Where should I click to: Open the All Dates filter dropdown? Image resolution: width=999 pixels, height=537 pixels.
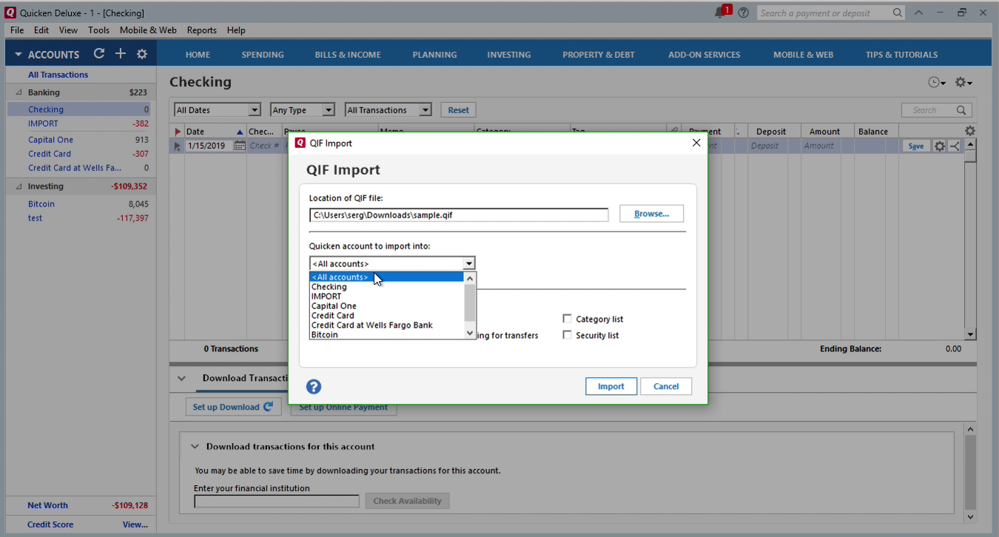217,110
